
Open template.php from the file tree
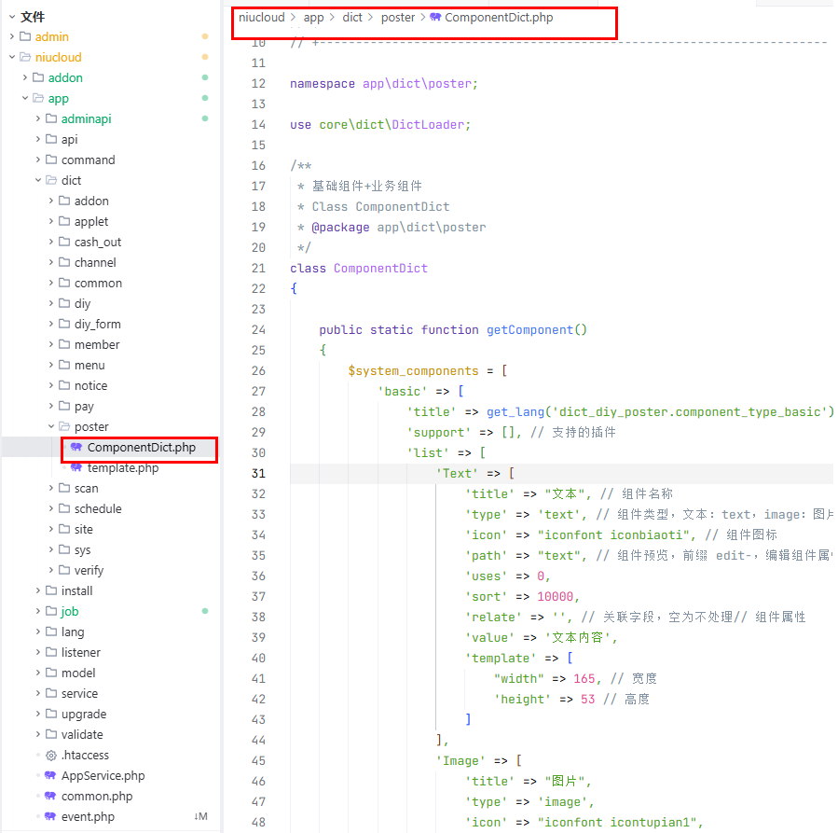click(x=122, y=468)
